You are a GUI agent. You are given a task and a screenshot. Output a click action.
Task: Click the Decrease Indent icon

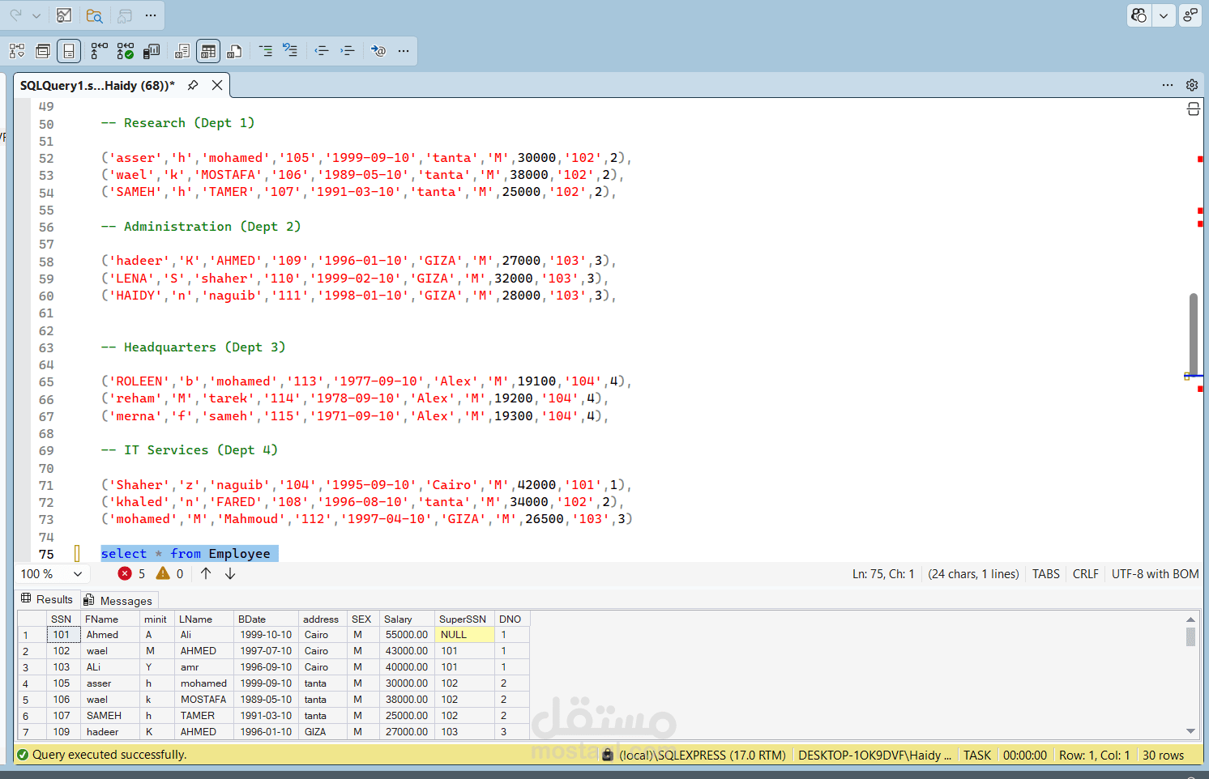coord(322,51)
